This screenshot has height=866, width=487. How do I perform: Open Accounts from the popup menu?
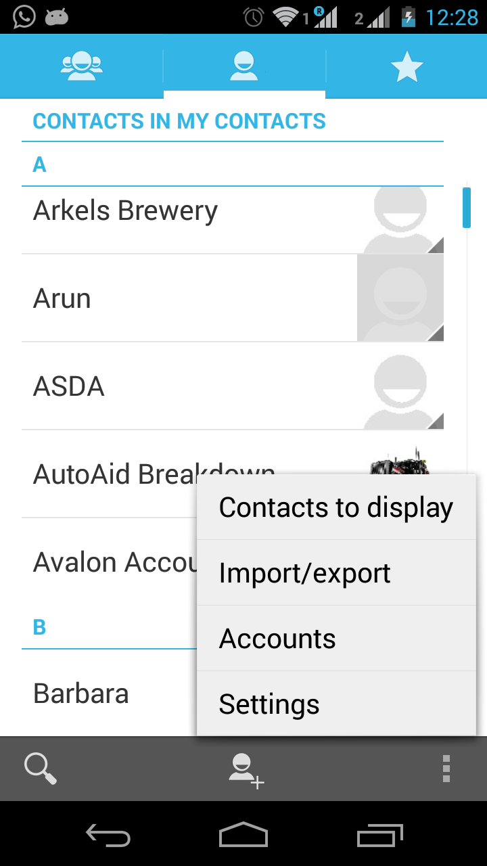(336, 639)
